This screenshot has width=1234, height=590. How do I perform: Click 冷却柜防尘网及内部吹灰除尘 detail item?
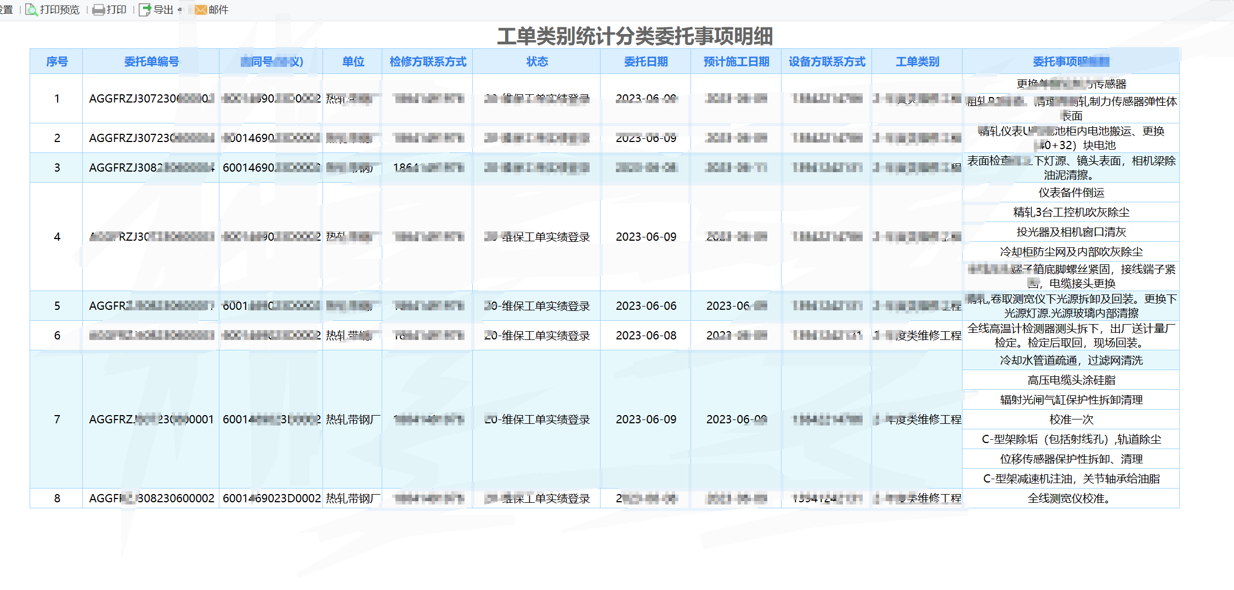(1071, 252)
